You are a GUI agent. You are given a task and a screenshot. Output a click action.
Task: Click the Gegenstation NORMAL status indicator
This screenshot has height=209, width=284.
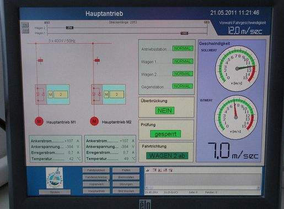click(183, 86)
